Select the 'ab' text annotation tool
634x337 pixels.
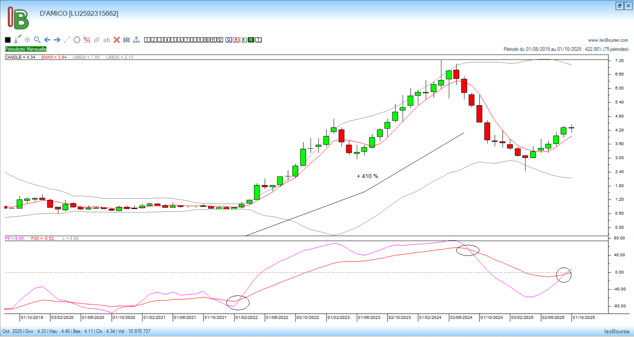point(106,40)
